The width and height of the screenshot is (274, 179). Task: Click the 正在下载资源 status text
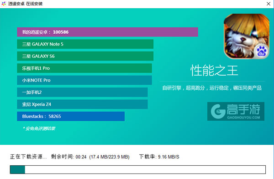pos(28,157)
